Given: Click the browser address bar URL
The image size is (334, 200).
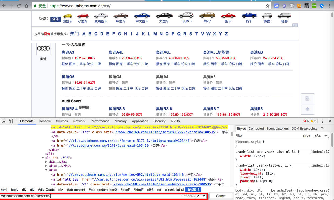Looking at the screenshot, I should [x=80, y=6].
